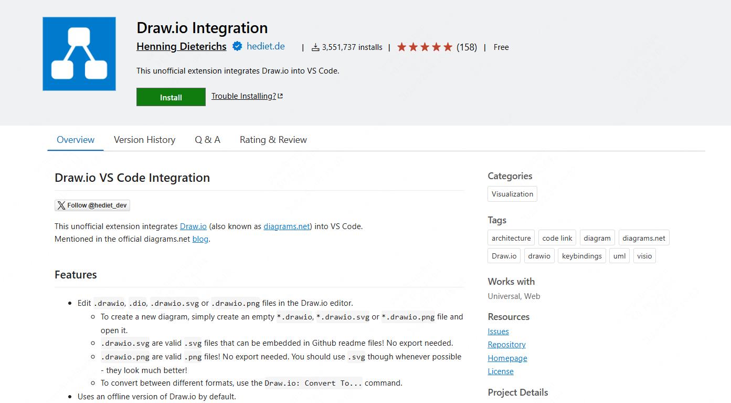This screenshot has height=403, width=731.
Task: Open the Issues resource link
Action: [498, 332]
